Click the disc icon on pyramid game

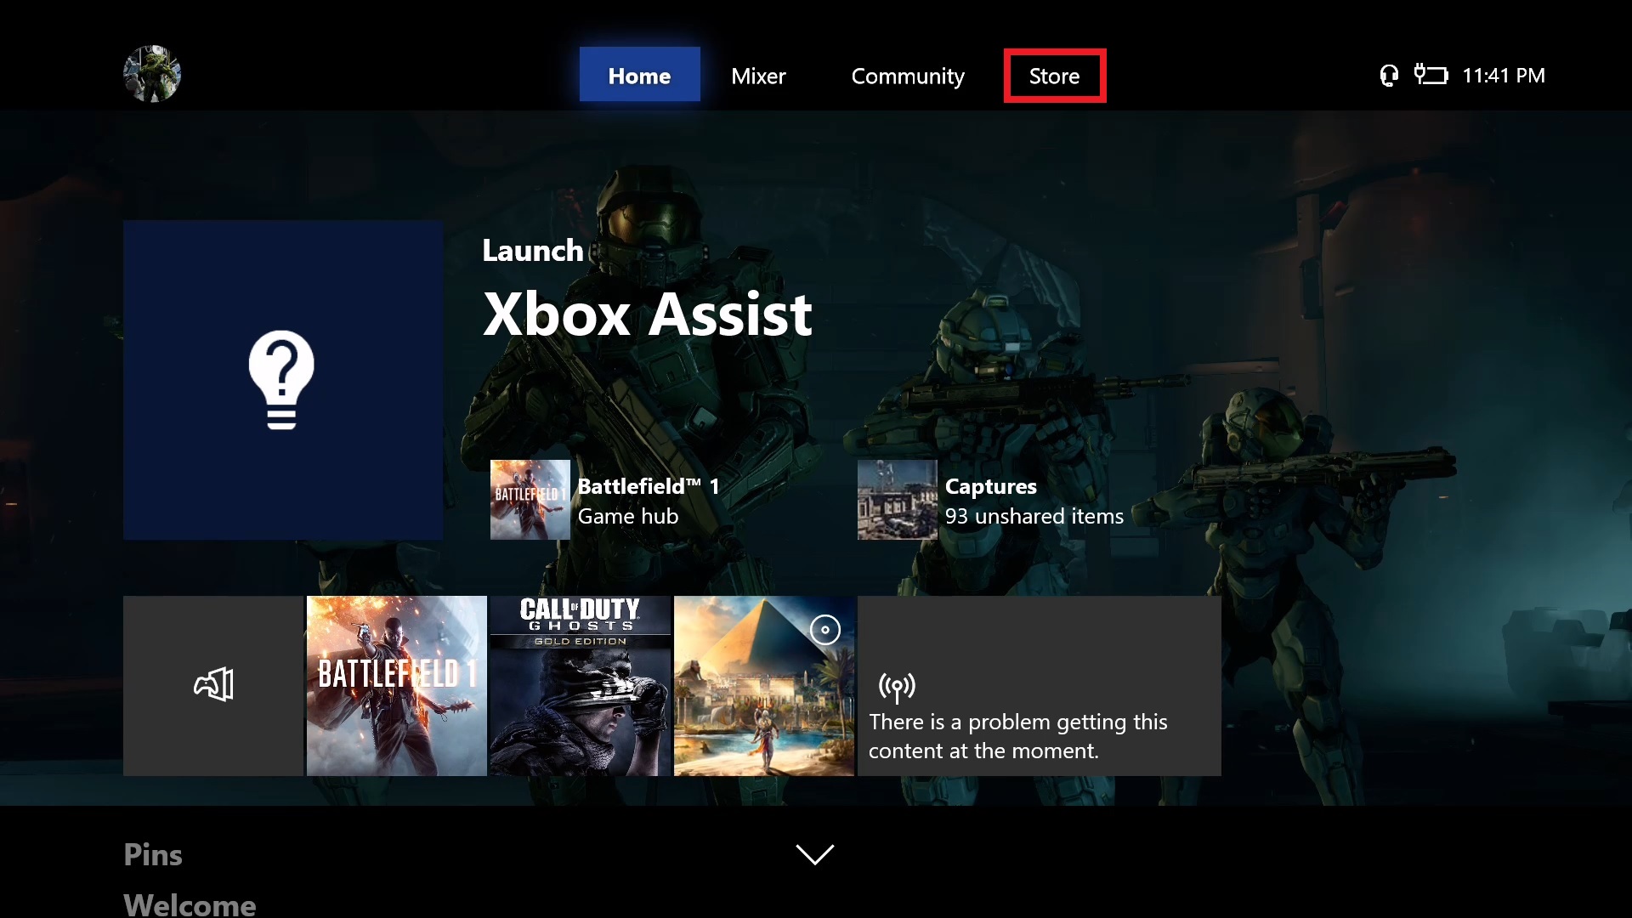tap(824, 630)
